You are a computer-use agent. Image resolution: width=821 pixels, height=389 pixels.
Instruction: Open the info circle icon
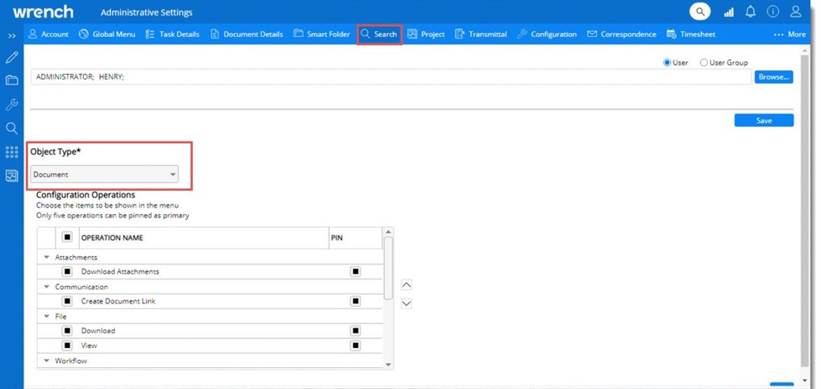click(773, 12)
